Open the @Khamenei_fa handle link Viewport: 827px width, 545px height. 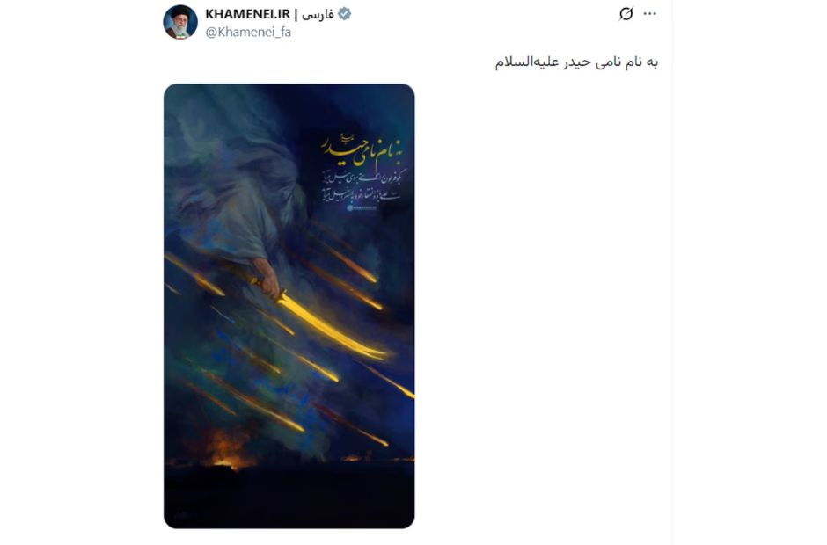click(x=248, y=33)
